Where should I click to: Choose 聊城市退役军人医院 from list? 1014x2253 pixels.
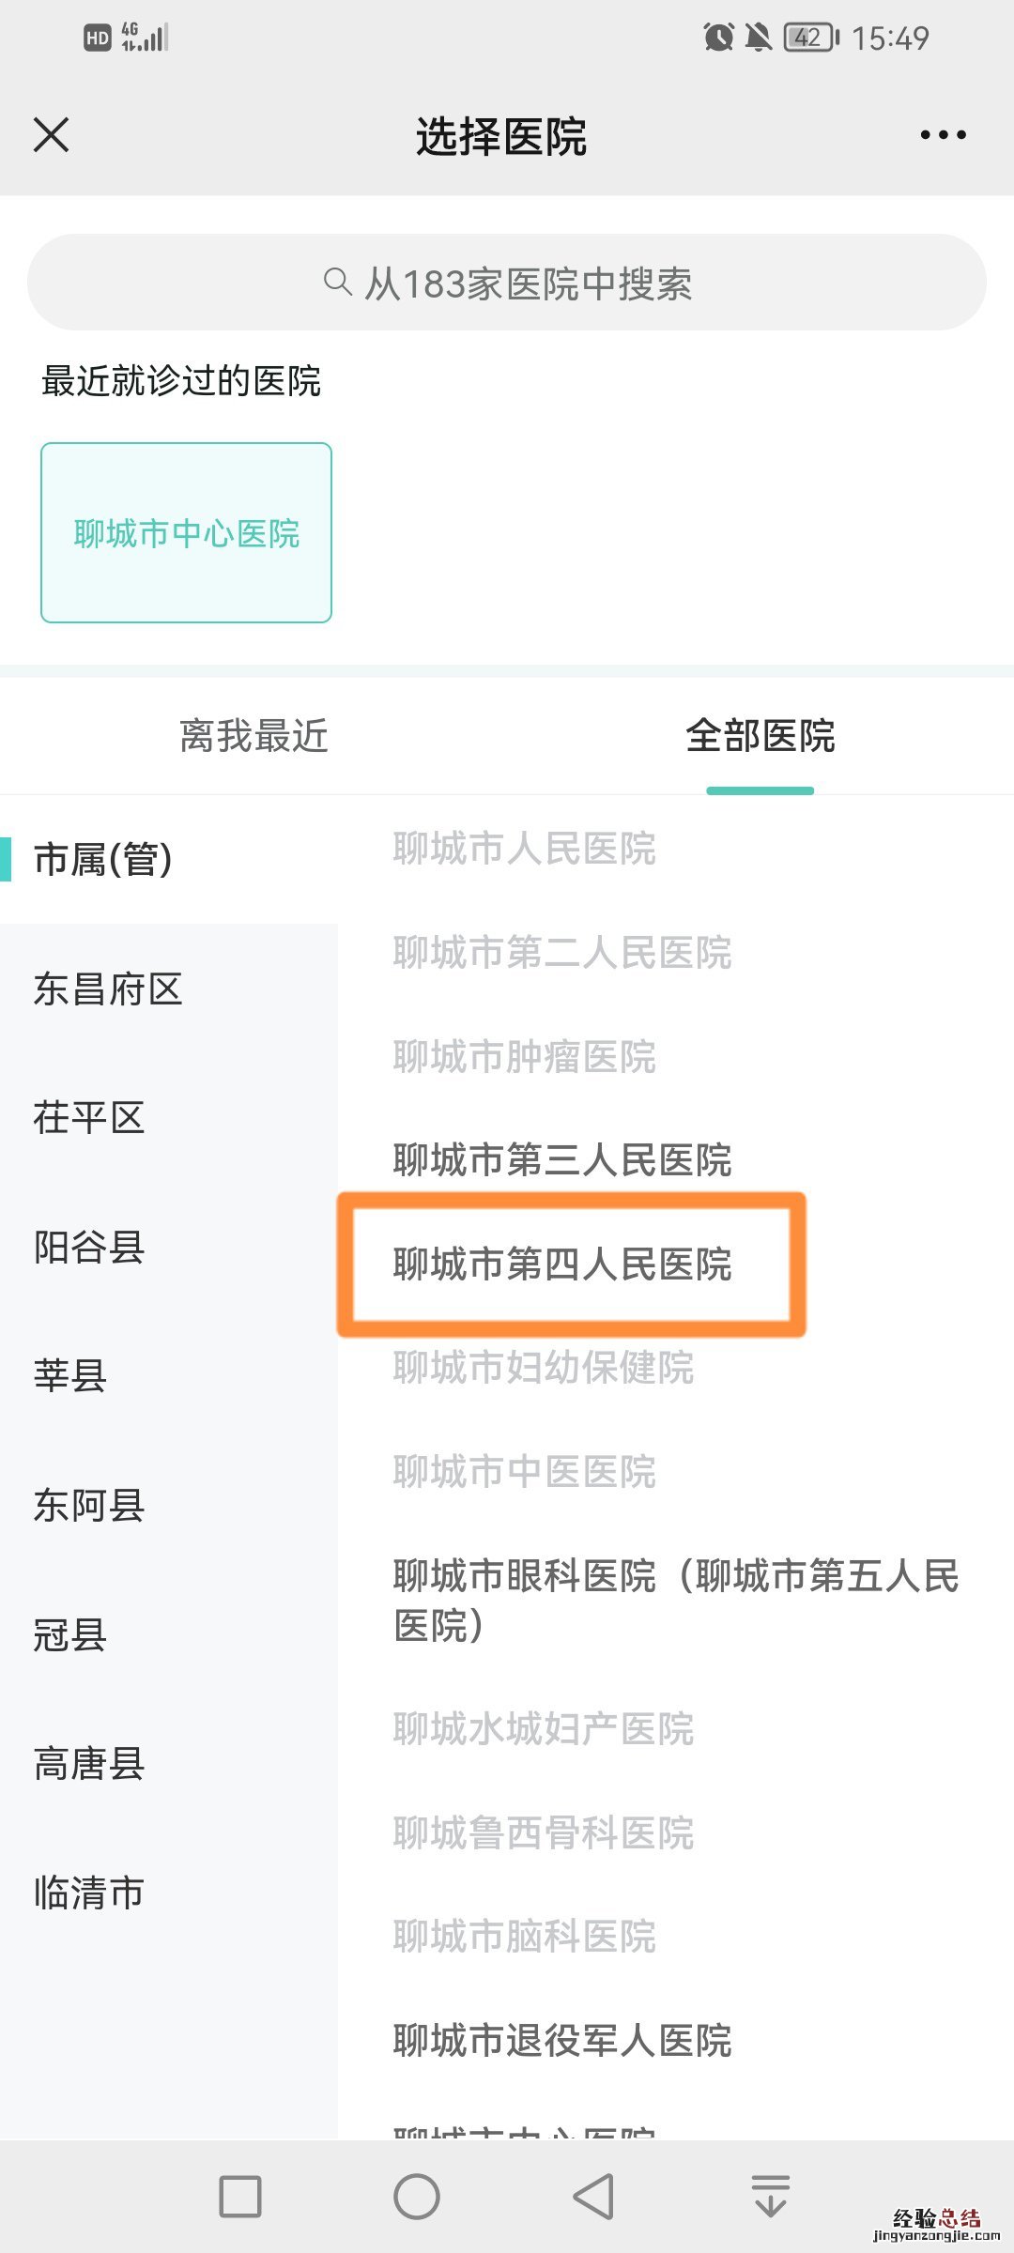pos(562,2041)
